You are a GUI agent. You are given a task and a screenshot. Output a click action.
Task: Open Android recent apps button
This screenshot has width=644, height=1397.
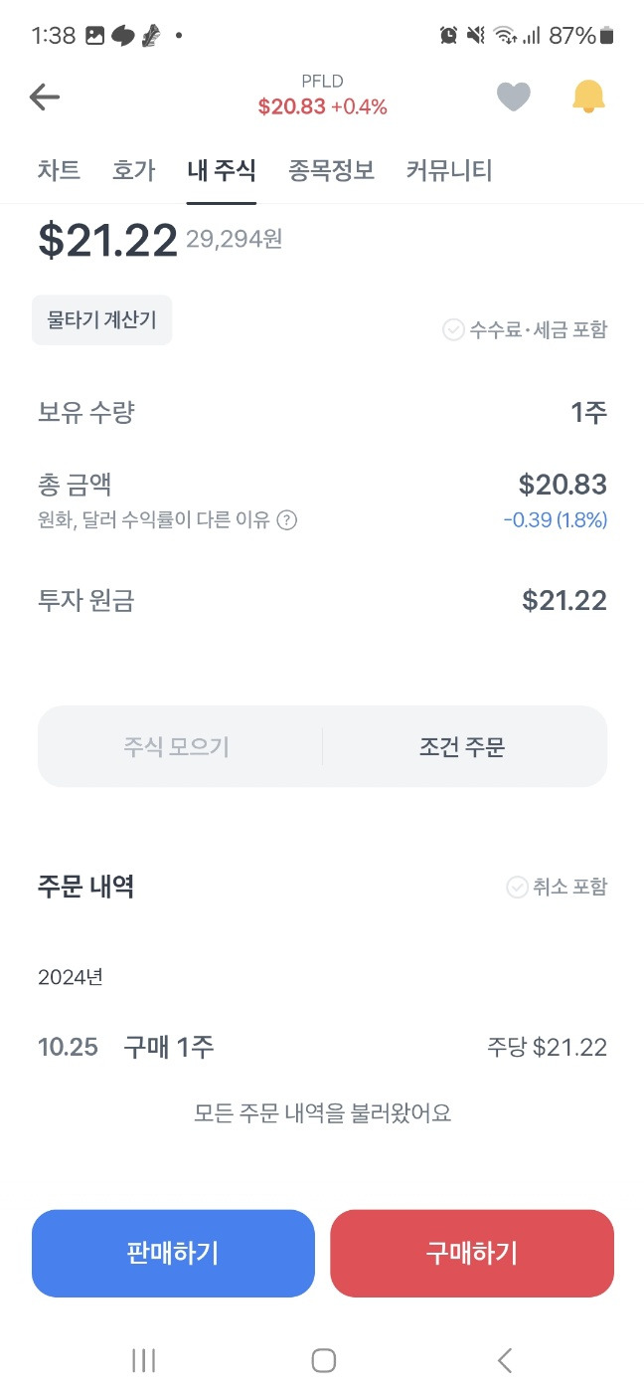tap(144, 1360)
